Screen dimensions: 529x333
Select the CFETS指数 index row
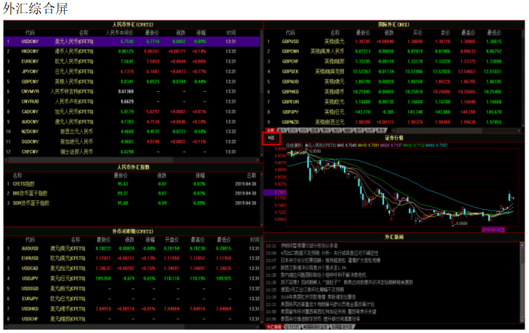pos(132,184)
